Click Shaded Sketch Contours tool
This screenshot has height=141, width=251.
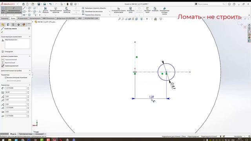(x=164, y=11)
